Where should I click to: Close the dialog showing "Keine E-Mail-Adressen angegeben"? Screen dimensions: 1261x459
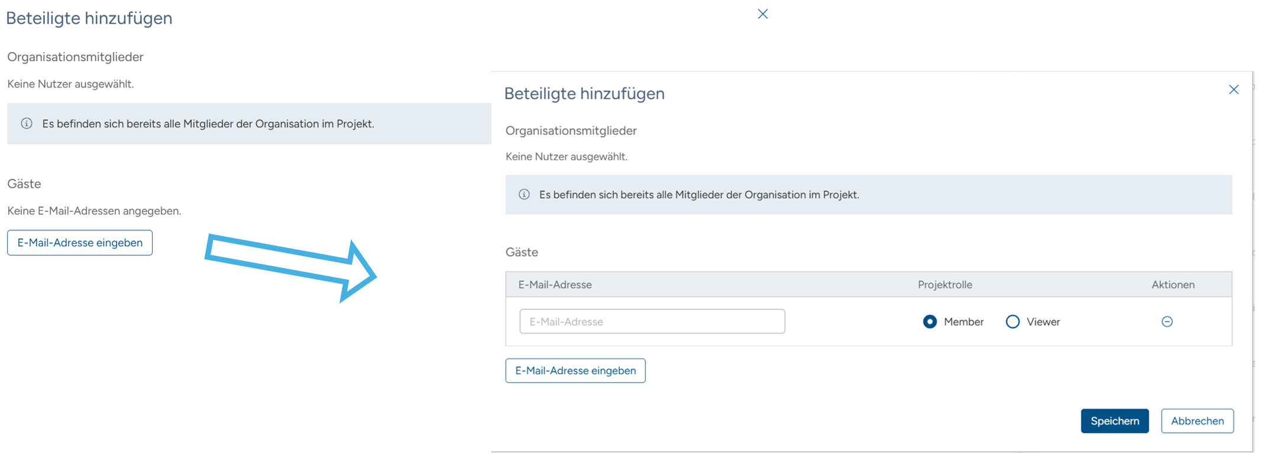click(x=762, y=14)
